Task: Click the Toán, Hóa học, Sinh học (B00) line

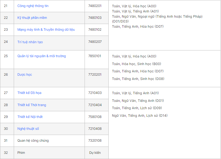Action: (x=136, y=64)
